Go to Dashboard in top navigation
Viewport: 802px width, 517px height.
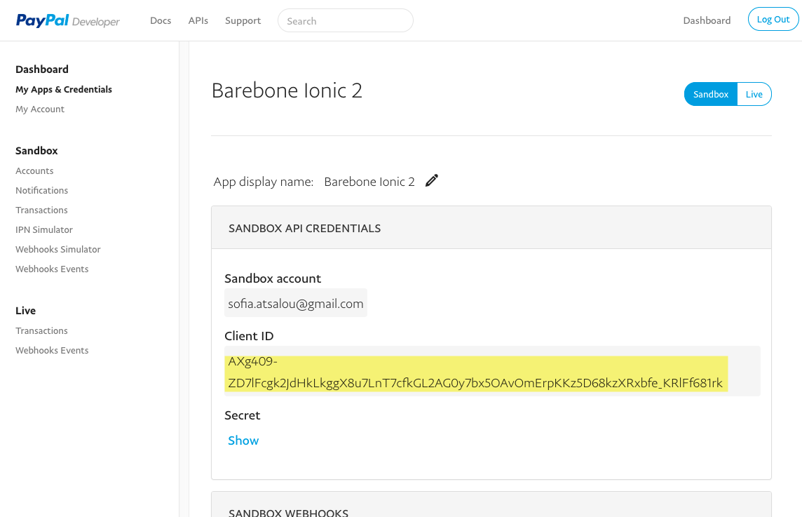click(707, 20)
